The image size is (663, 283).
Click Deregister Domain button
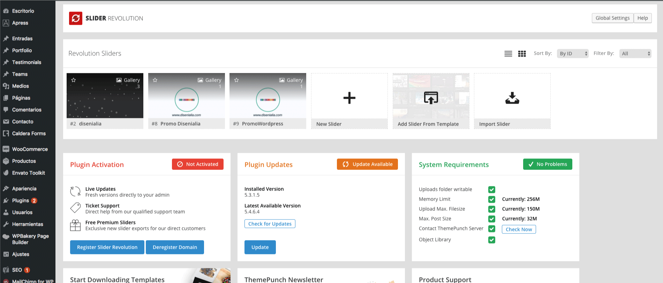[175, 247]
